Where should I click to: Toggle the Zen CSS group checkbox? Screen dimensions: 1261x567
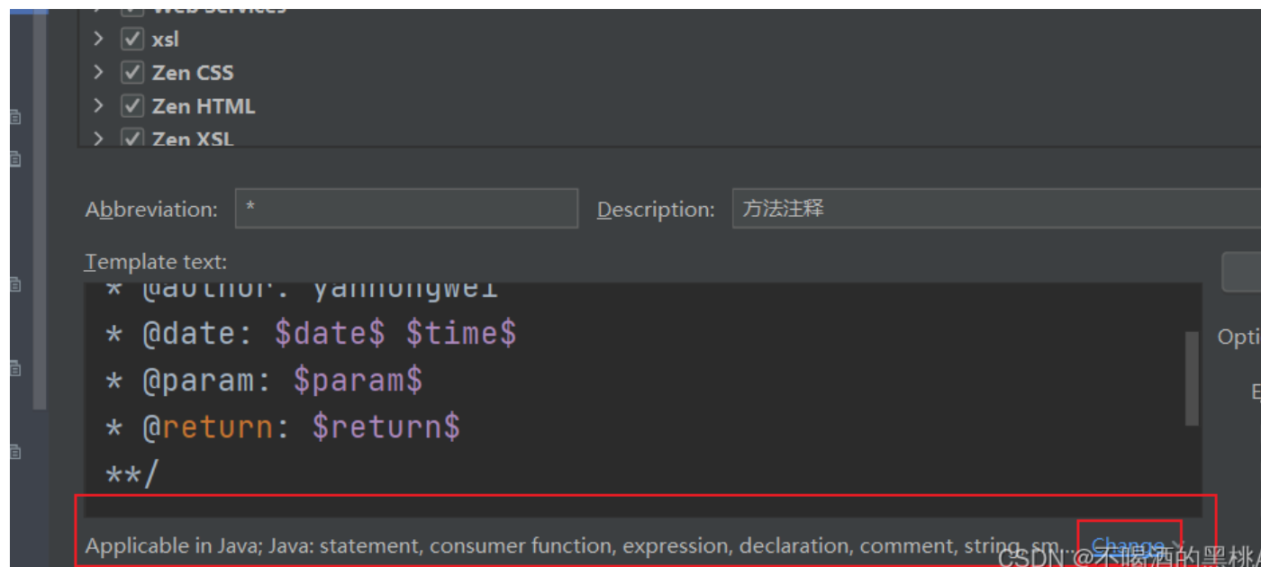click(132, 73)
